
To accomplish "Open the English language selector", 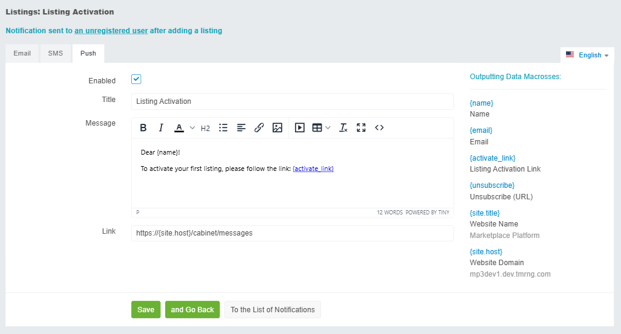I will pos(587,55).
